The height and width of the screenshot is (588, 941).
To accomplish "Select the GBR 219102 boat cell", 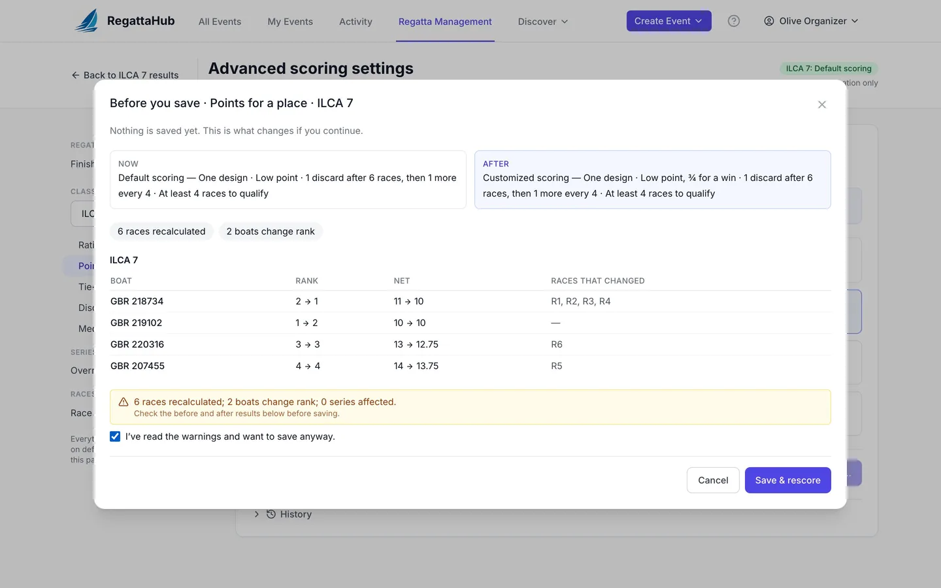I will (137, 323).
